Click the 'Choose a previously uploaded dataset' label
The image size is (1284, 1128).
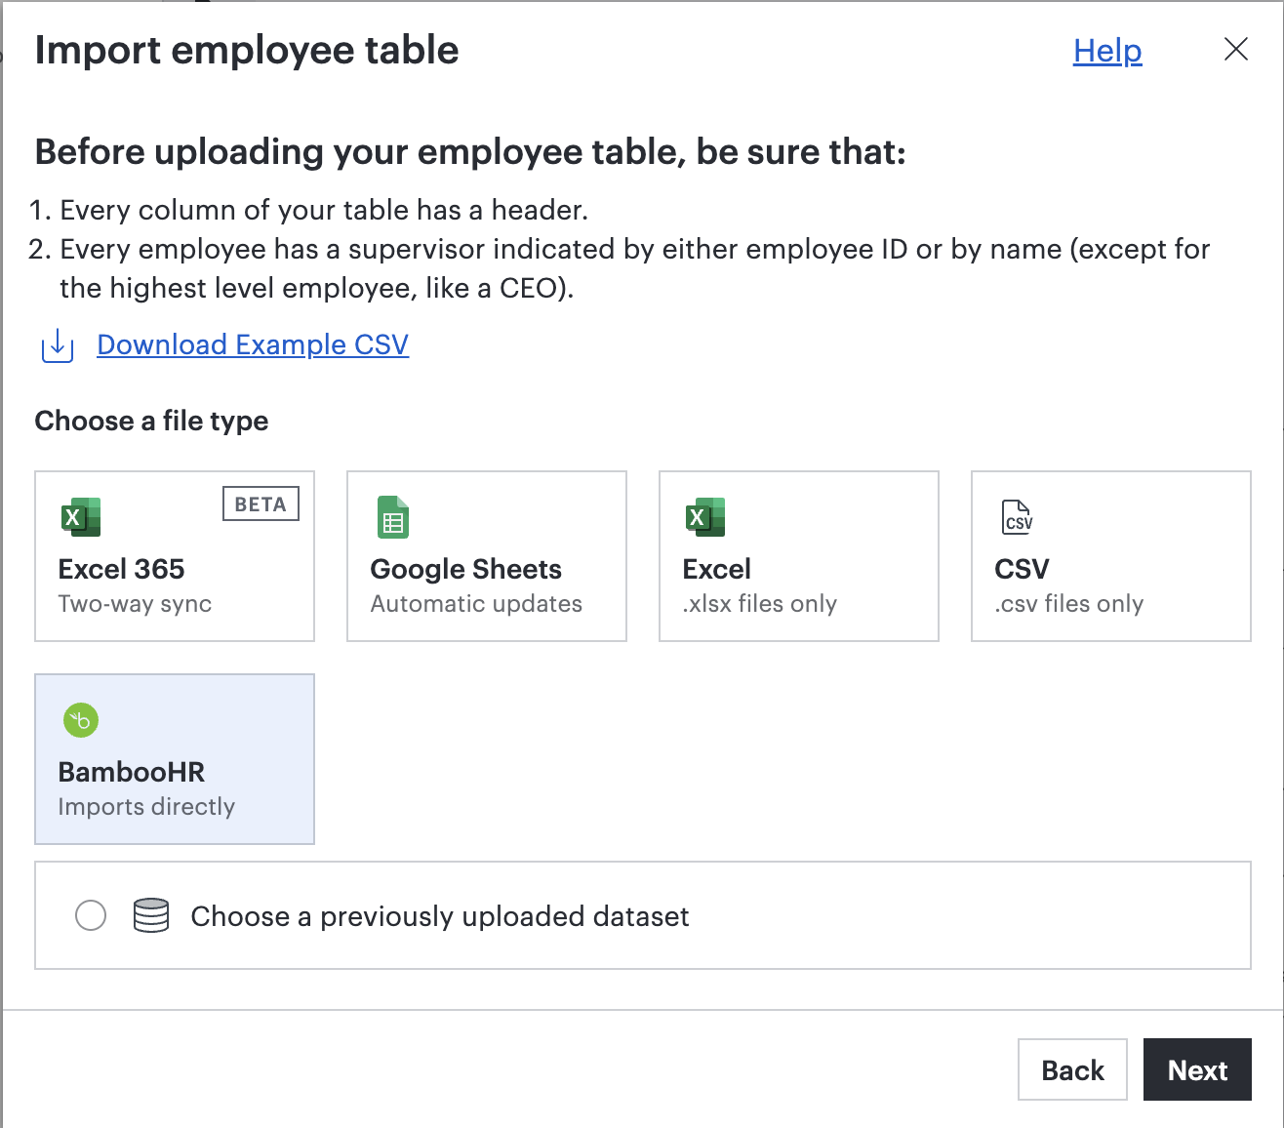coord(440,916)
